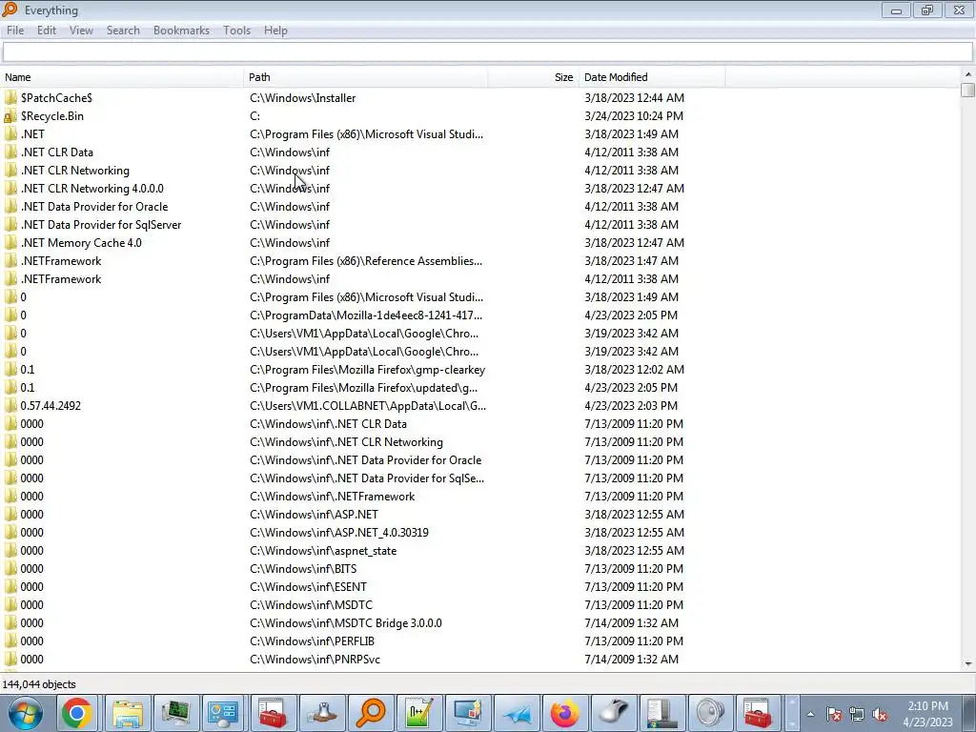Open the File menu
The height and width of the screenshot is (732, 976).
[x=15, y=30]
